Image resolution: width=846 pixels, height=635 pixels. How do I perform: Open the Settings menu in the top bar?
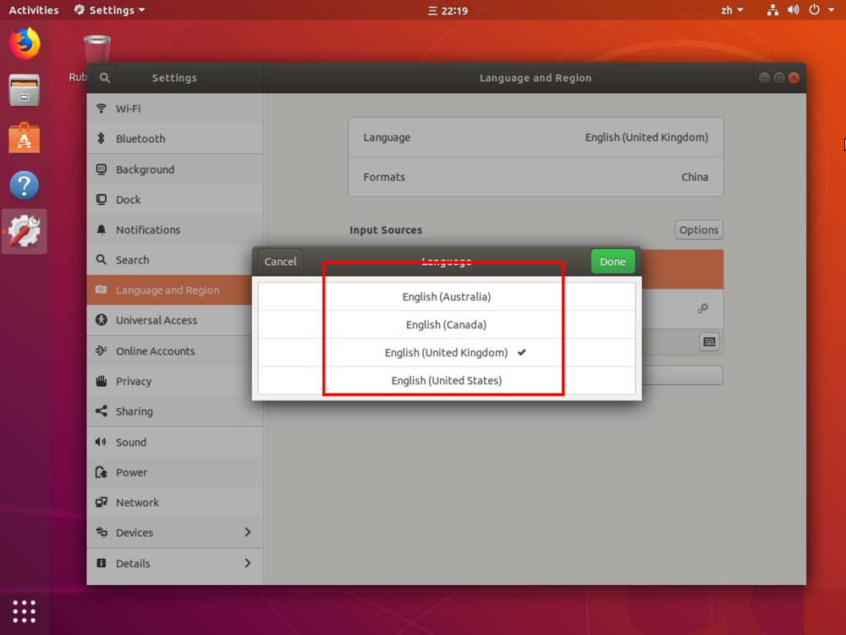(x=108, y=9)
